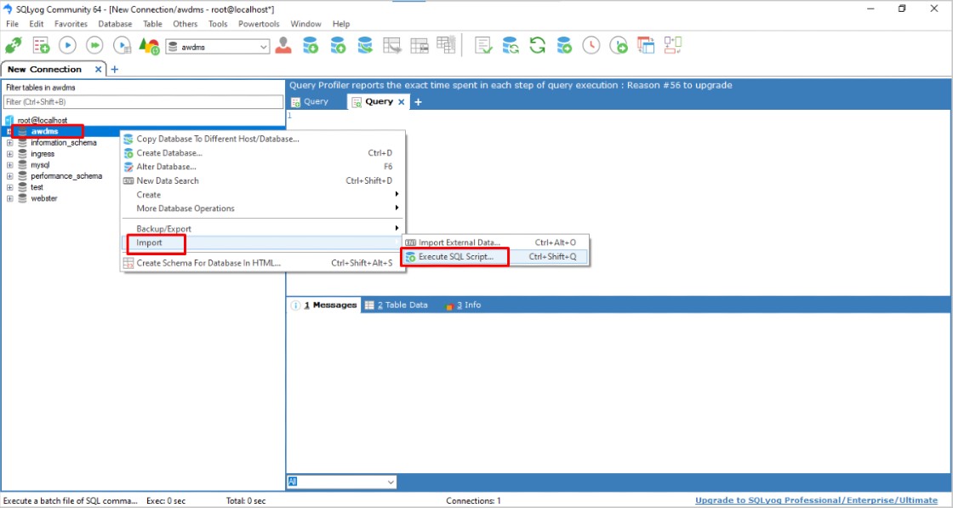Open the Create submenu arrow
Image resolution: width=953 pixels, height=508 pixels.
(x=397, y=195)
